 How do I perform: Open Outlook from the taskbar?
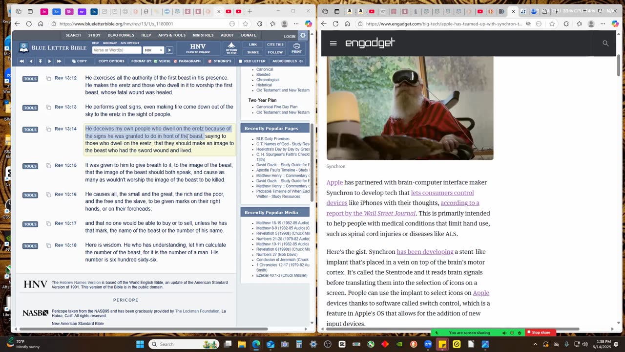tap(271, 344)
